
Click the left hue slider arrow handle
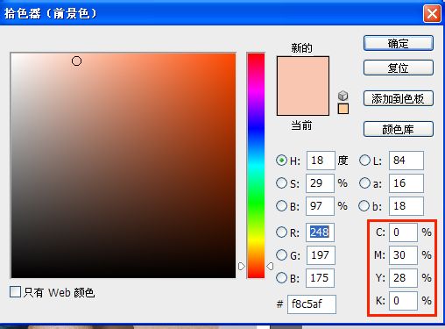coord(242,266)
